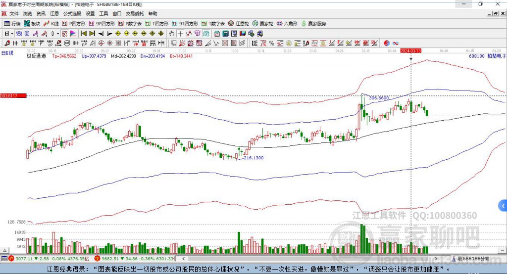Click the Up=307.4379 value
507x274 pixels.
[x=94, y=56]
